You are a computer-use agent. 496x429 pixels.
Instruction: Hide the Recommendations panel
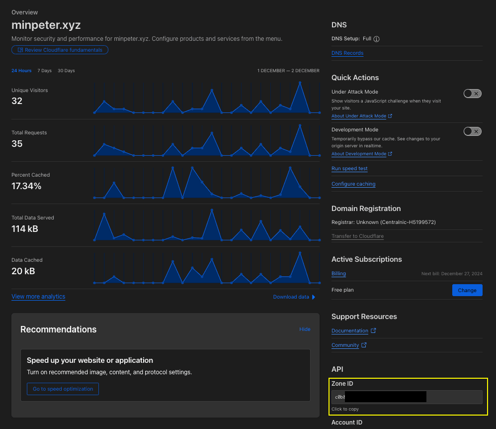[305, 329]
